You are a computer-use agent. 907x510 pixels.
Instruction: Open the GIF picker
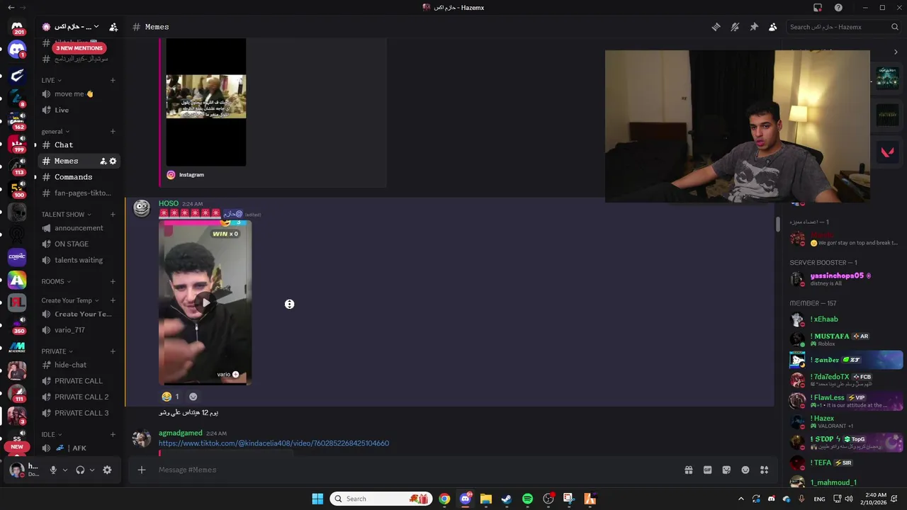[707, 470]
